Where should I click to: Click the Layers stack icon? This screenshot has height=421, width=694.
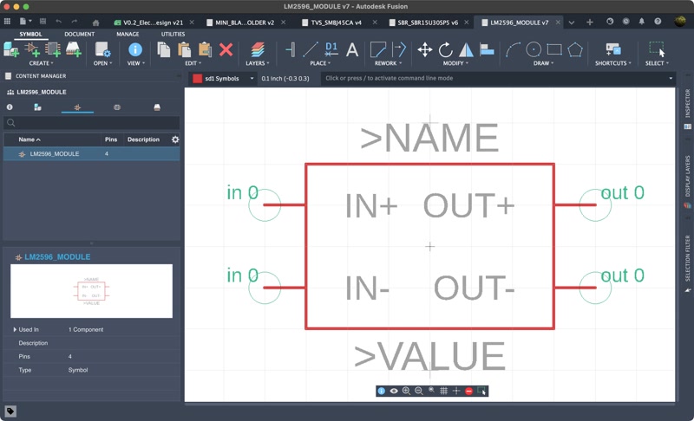coord(258,49)
